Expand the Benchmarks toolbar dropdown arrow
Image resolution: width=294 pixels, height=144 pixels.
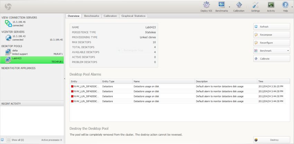[x=230, y=6]
